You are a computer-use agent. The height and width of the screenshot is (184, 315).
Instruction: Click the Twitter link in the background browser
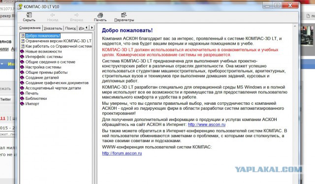tap(5, 99)
